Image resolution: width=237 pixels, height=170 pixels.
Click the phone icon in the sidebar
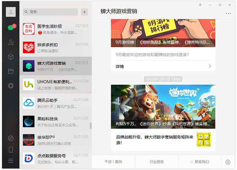pos(11,150)
